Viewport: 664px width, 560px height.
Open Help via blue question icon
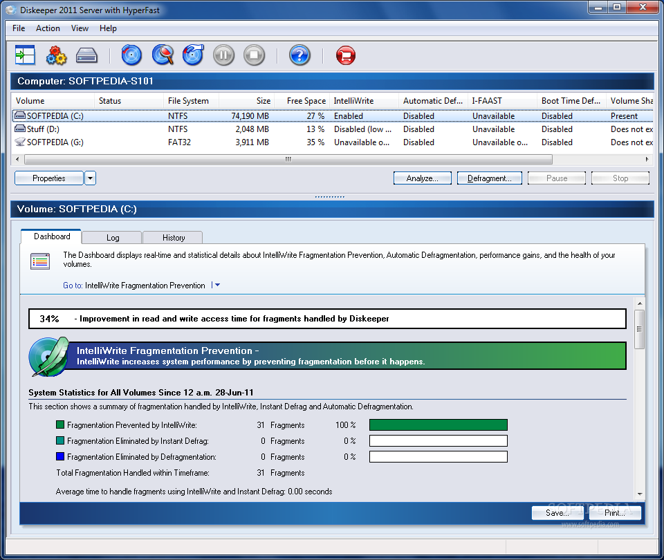[x=299, y=55]
